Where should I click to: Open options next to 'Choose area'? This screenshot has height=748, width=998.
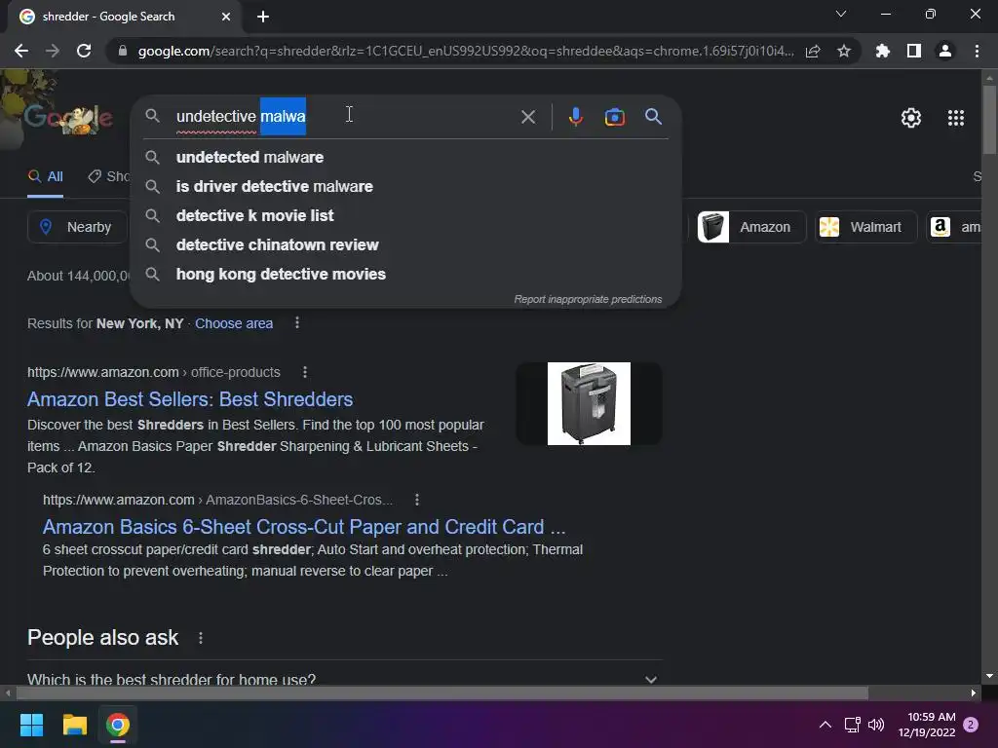point(297,323)
